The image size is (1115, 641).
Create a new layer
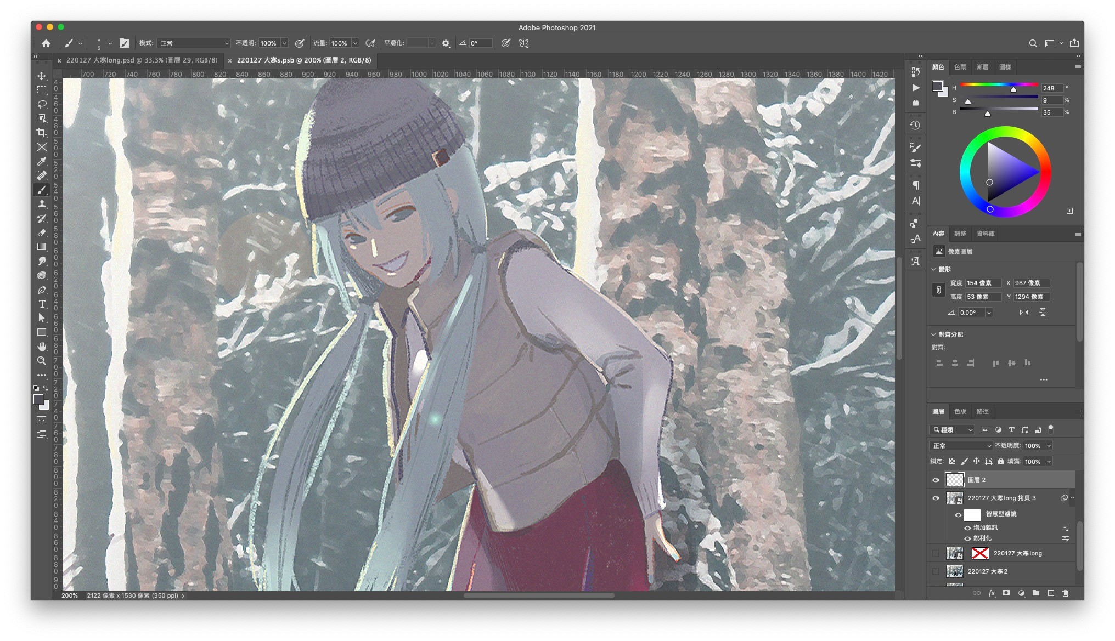click(x=1050, y=593)
